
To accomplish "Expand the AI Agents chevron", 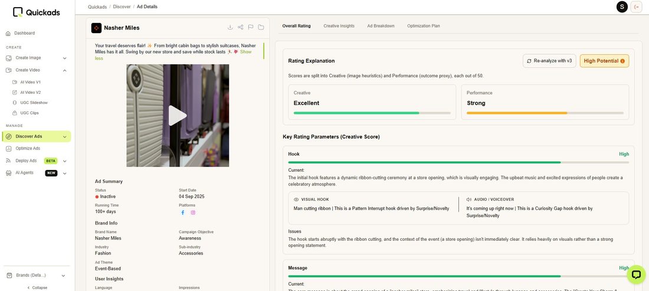I will (x=64, y=174).
